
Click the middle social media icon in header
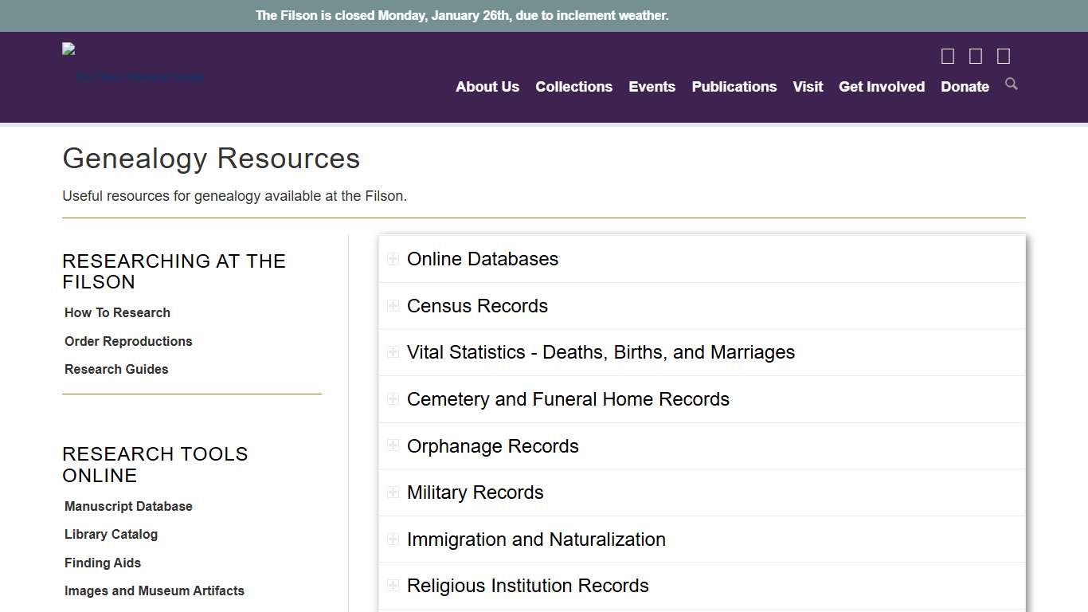click(x=975, y=56)
